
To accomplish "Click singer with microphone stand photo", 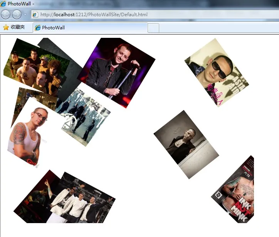I will coord(116,73).
